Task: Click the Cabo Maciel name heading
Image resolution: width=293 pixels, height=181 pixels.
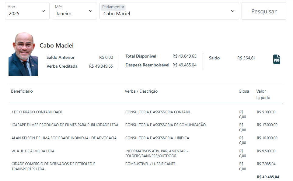Action: (57, 45)
